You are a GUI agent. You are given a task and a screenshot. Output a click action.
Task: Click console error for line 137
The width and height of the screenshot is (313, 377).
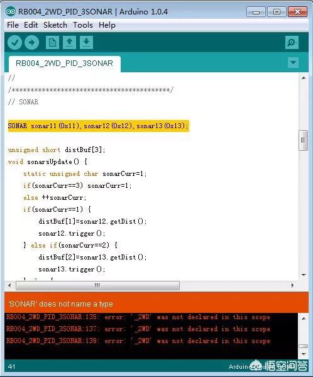(x=138, y=329)
